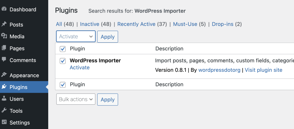Viewport: 294px width, 129px height.
Task: Click the Plugin column label in footer
Action: click(78, 84)
